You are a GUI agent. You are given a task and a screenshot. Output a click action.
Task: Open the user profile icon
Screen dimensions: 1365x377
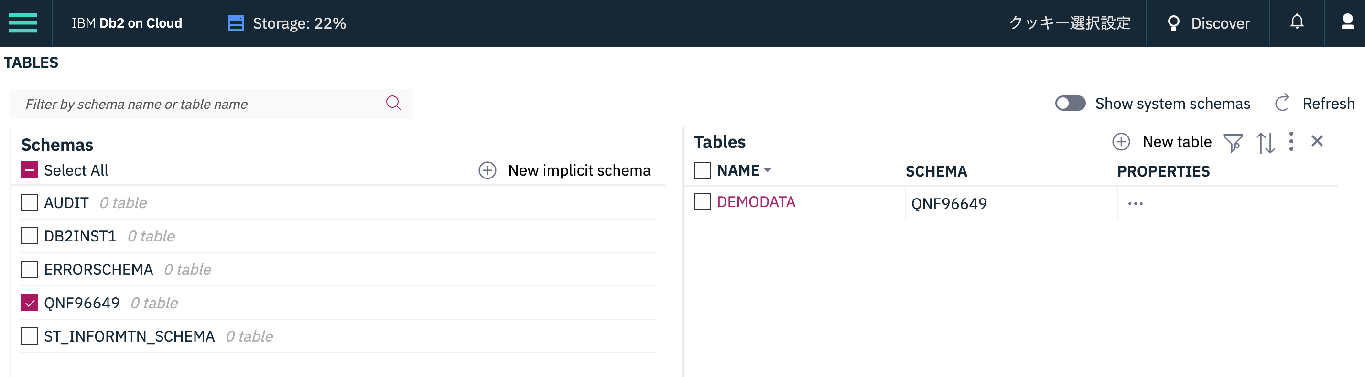point(1347,22)
